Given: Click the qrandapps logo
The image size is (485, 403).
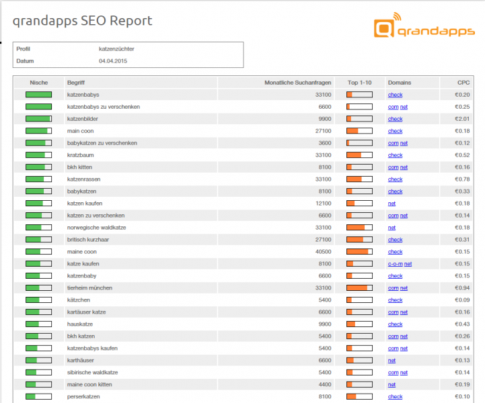Looking at the screenshot, I should (424, 26).
